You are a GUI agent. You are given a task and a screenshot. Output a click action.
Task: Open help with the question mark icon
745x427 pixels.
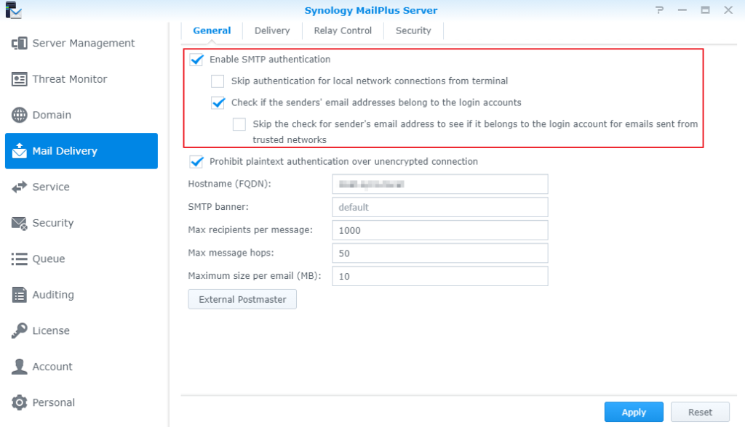[659, 10]
